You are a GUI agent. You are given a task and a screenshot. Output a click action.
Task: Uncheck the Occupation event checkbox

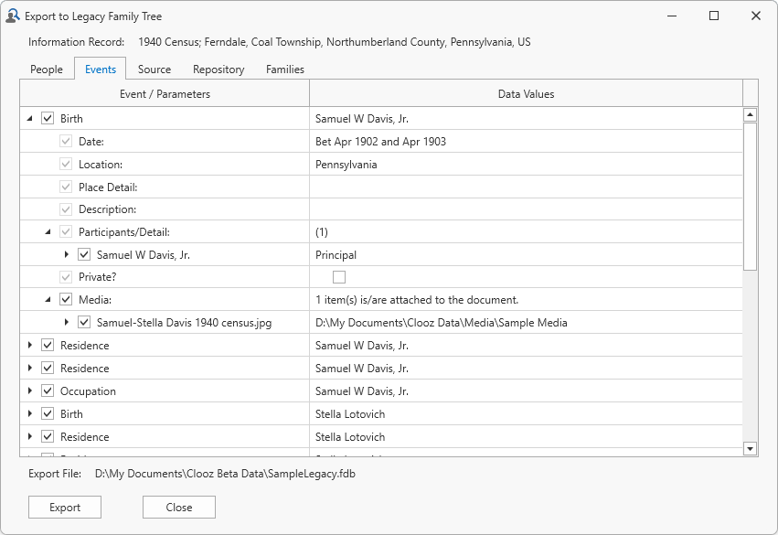tap(48, 391)
